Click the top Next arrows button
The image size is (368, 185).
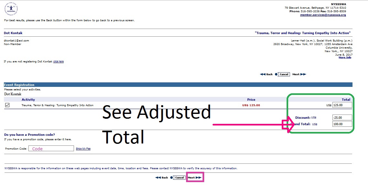[x=299, y=74]
